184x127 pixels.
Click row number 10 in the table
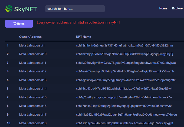8,123
